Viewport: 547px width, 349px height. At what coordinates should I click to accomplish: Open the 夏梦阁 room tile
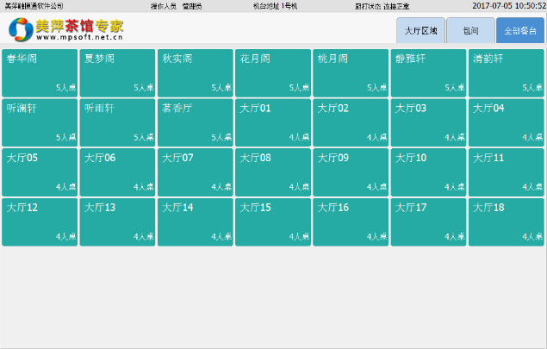[x=117, y=73]
